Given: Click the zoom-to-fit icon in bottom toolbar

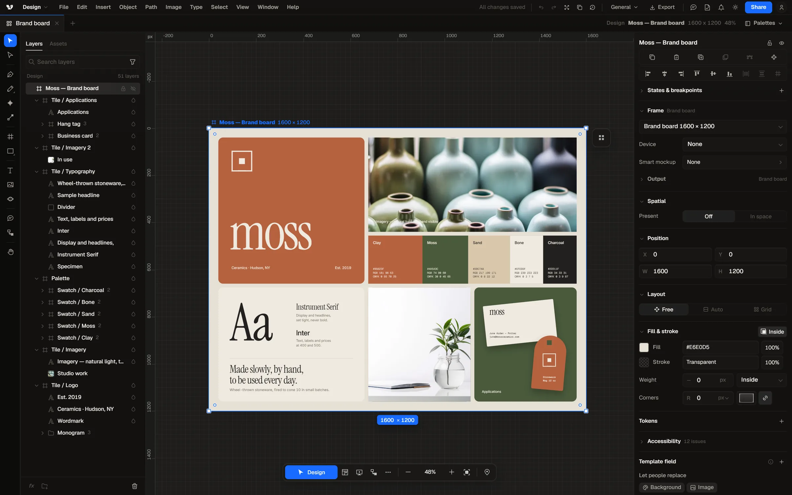Looking at the screenshot, I should point(467,472).
